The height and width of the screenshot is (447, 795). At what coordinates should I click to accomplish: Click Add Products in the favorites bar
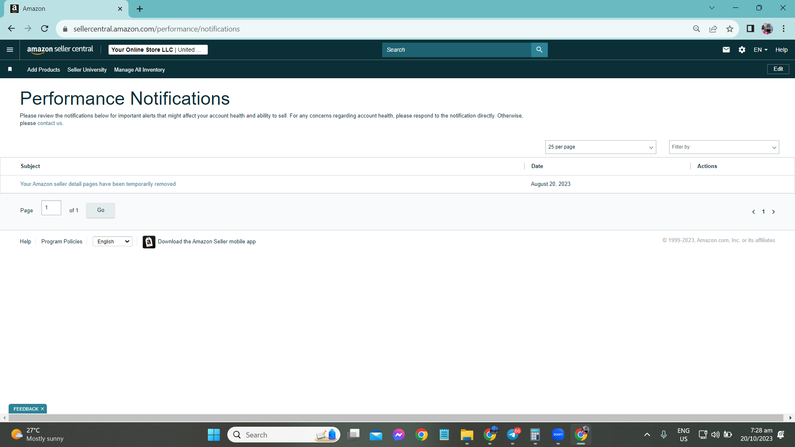point(43,70)
